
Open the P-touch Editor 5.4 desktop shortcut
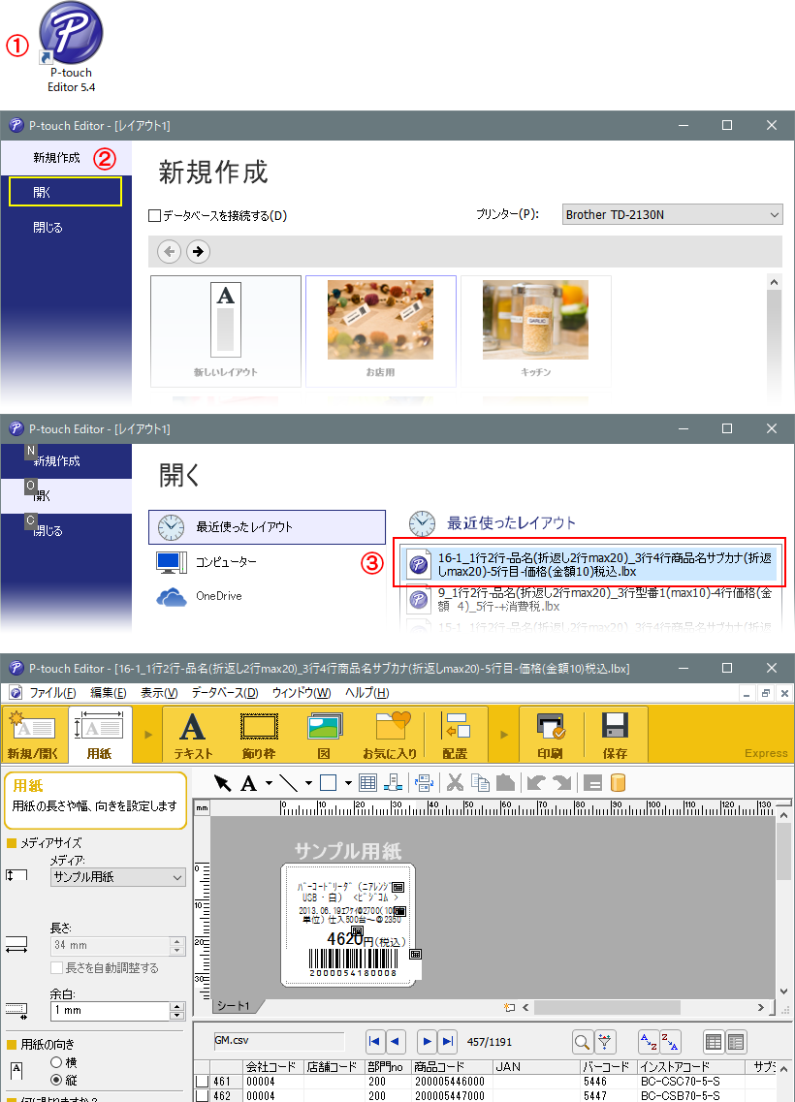coord(71,47)
